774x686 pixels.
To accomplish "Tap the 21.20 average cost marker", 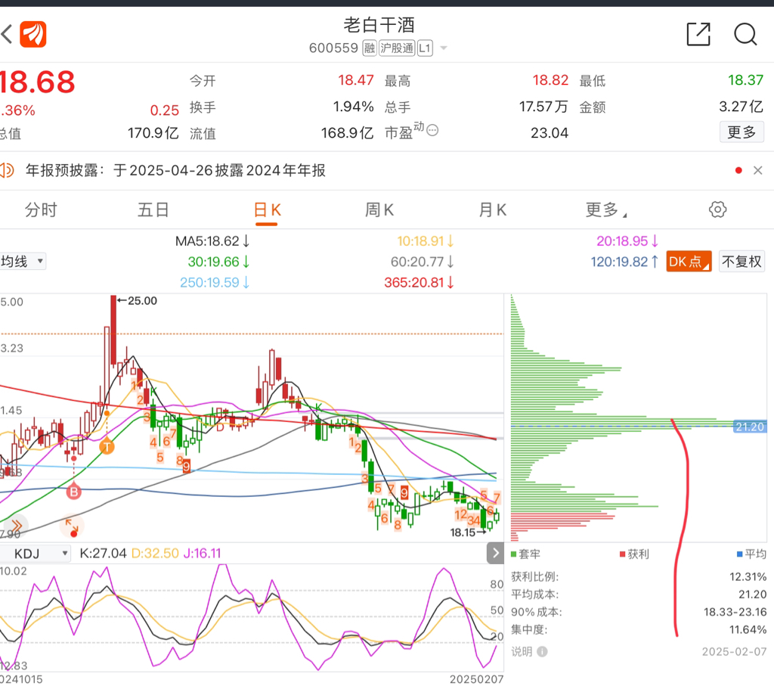I will (750, 427).
